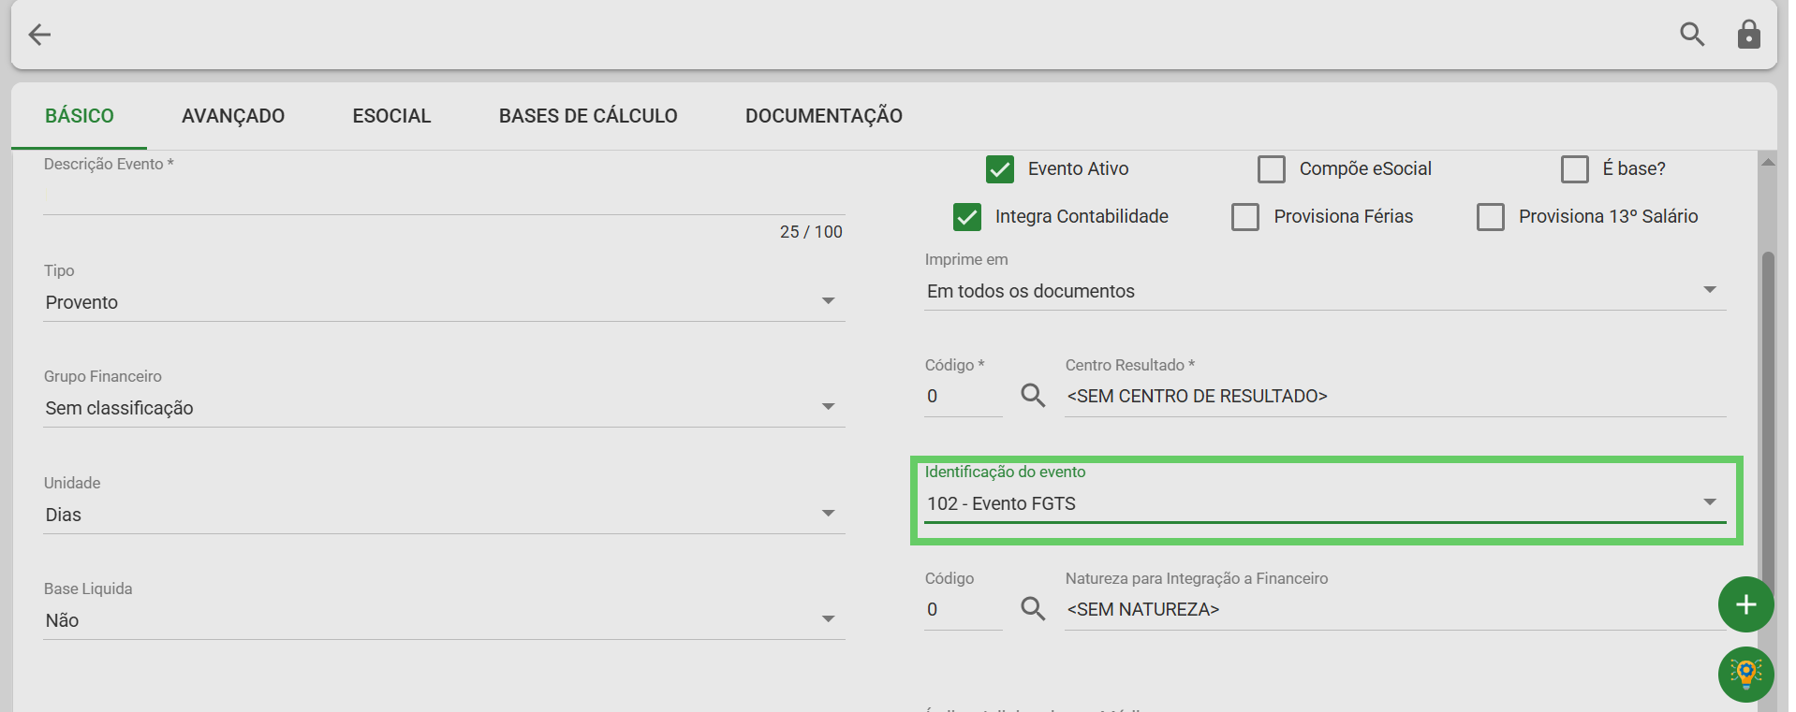Screen dimensions: 1796x712
Task: Open the Unidade dropdown showing Dias
Action: pyautogui.click(x=444, y=515)
